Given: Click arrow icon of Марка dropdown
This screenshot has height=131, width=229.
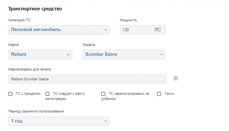Looking at the screenshot, I should (x=68, y=54).
